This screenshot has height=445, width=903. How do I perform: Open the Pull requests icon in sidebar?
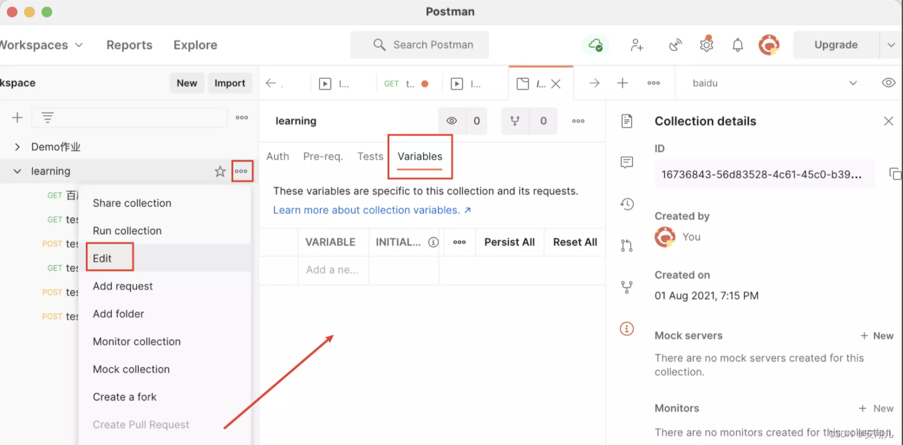coord(627,245)
